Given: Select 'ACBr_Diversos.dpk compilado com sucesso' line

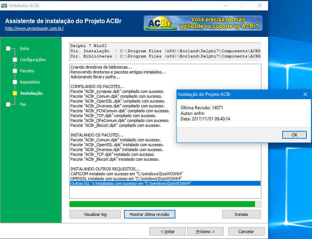Looking at the screenshot, I should [x=117, y=106].
